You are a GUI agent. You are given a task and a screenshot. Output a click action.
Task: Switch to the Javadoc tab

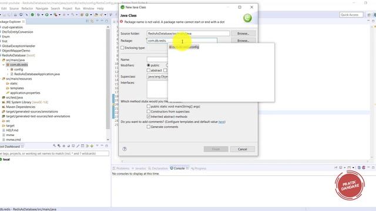[139, 168]
